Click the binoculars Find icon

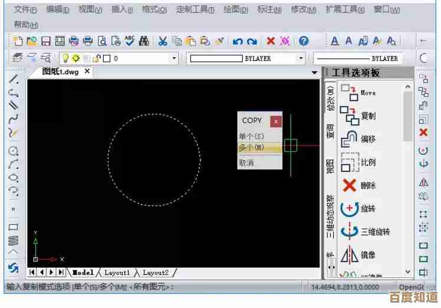[x=143, y=41]
